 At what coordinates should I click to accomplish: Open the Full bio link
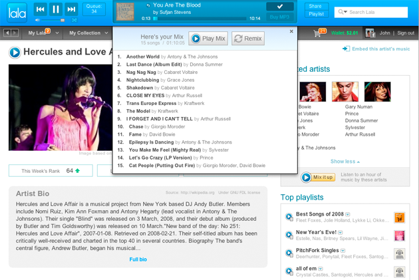138,259
